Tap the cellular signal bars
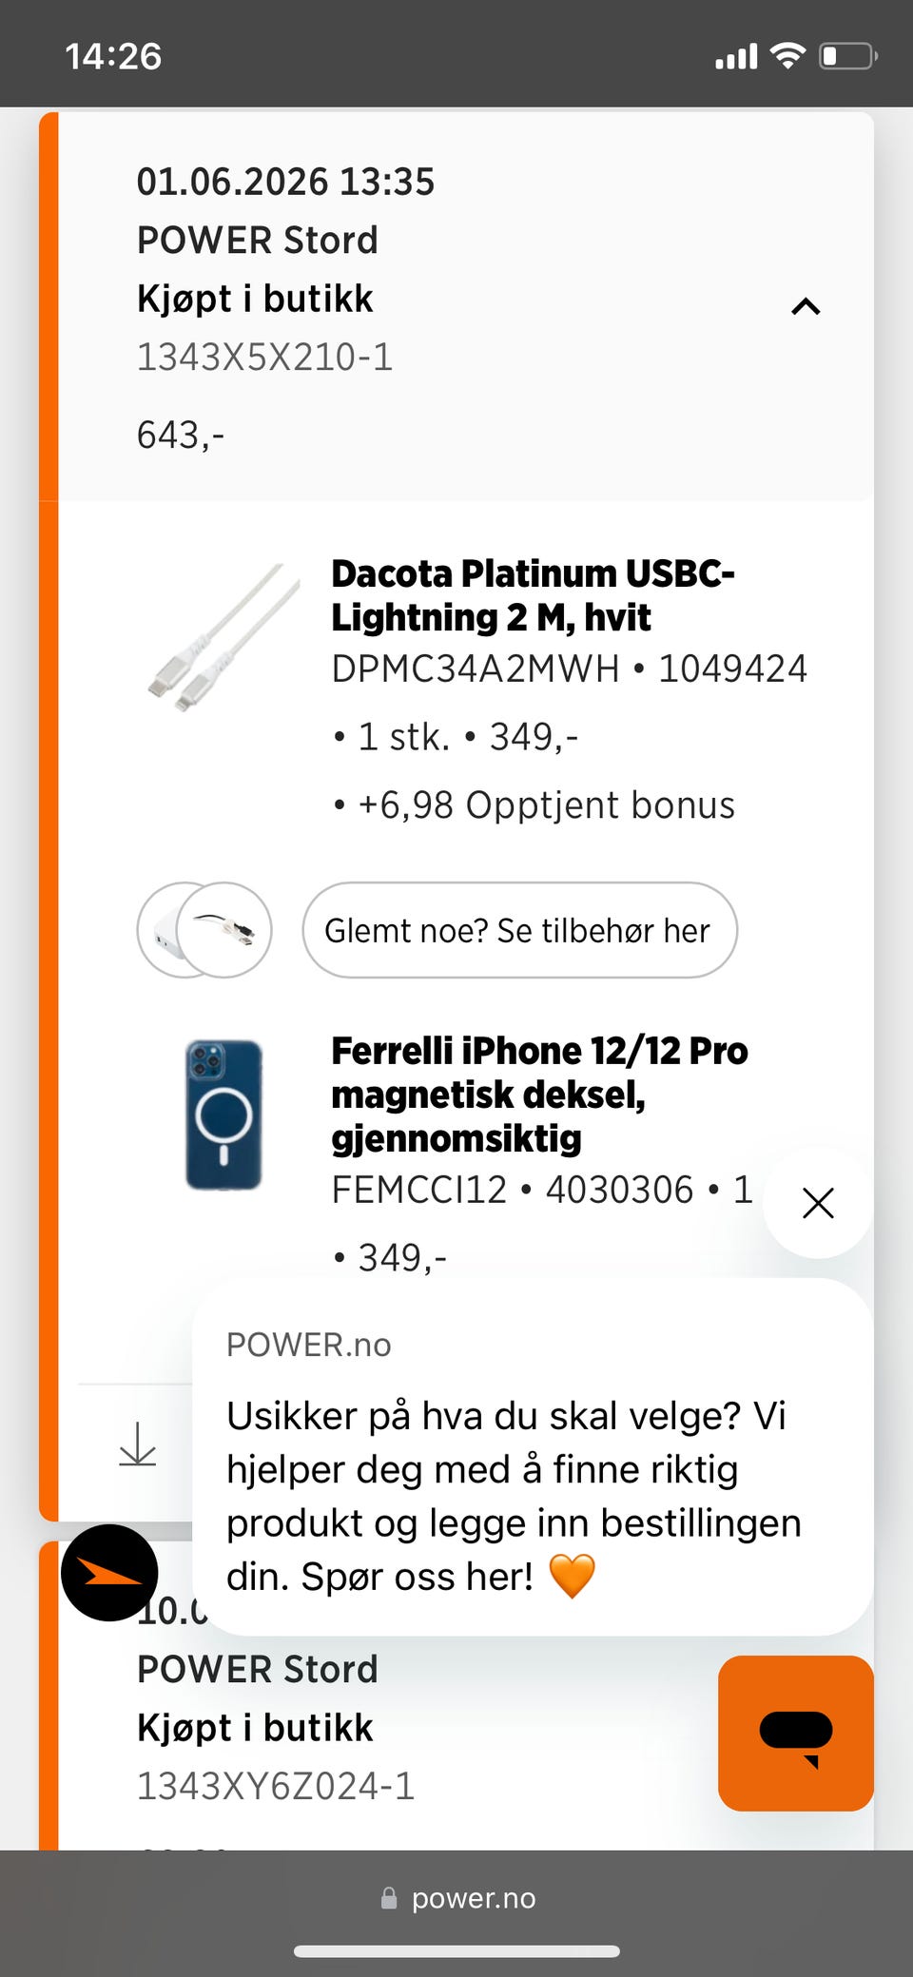The height and width of the screenshot is (1977, 913). [x=736, y=57]
